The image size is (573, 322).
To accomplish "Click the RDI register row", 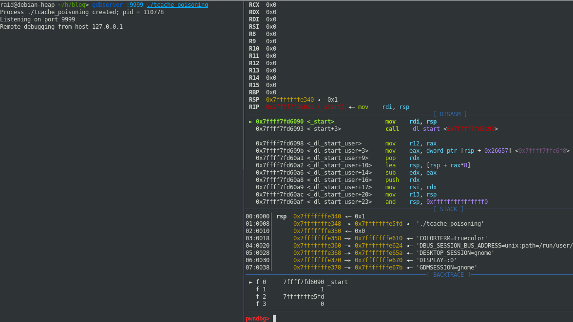I will [262, 19].
